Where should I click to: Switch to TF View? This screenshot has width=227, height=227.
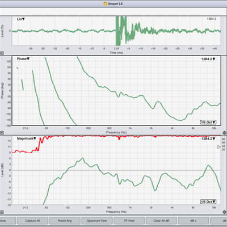(129, 221)
